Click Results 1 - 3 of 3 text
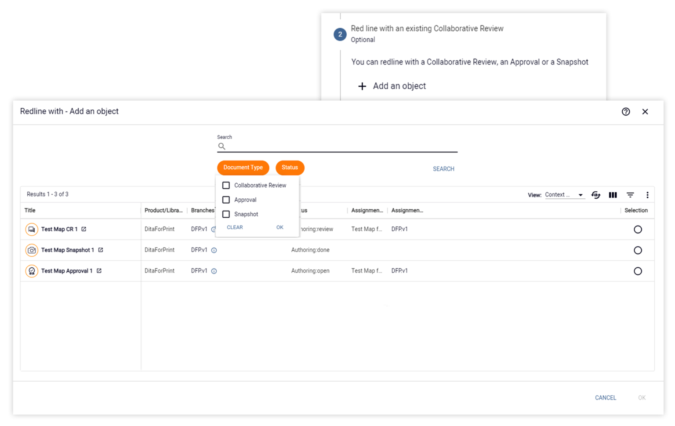Viewport: 675px width, 426px height. pos(47,194)
